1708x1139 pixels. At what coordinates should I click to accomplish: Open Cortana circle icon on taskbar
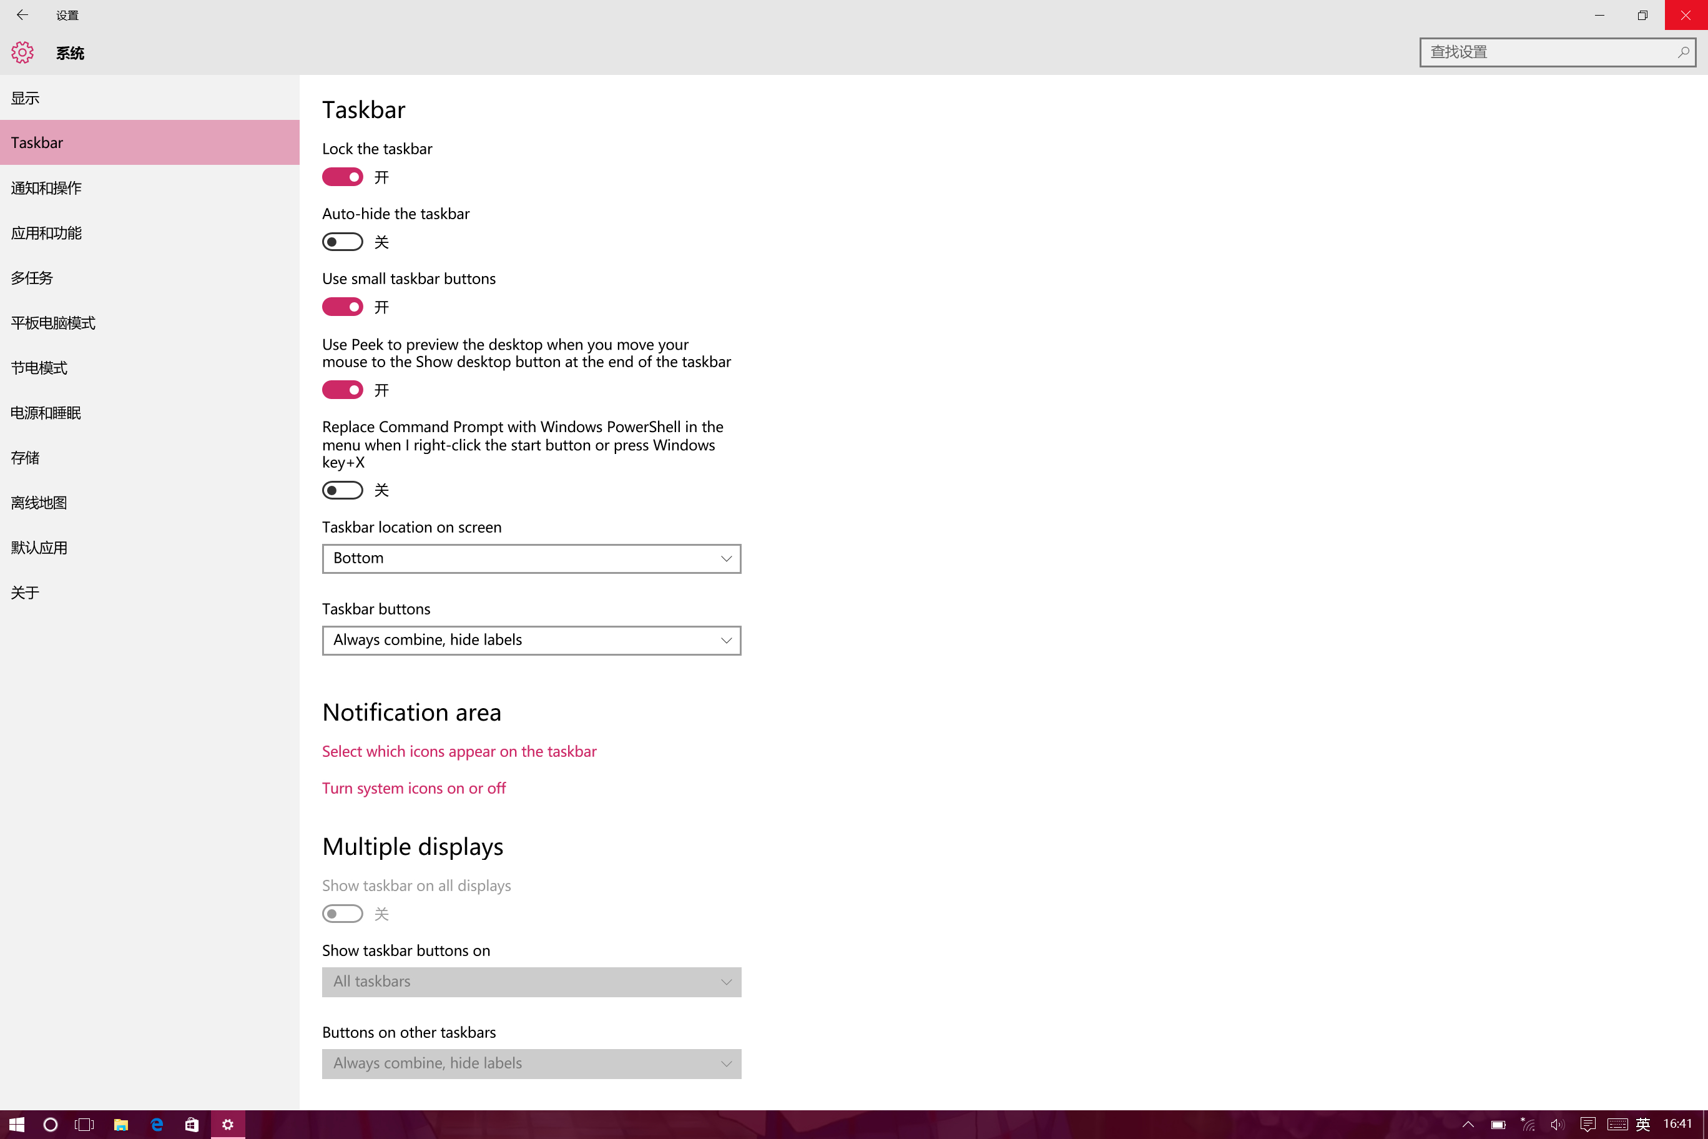[50, 1125]
